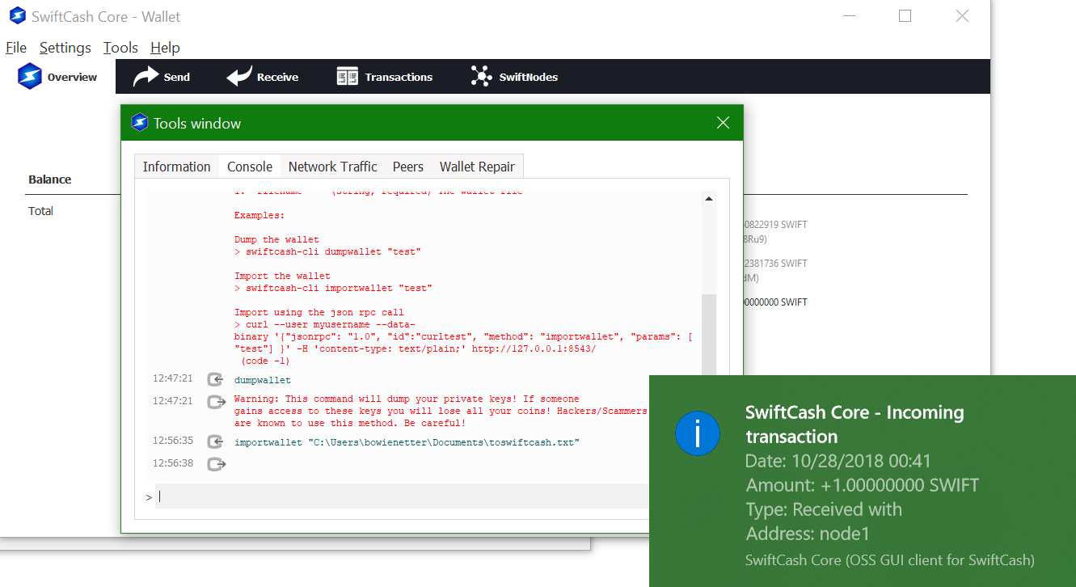Open the Tools menu

[x=120, y=48]
